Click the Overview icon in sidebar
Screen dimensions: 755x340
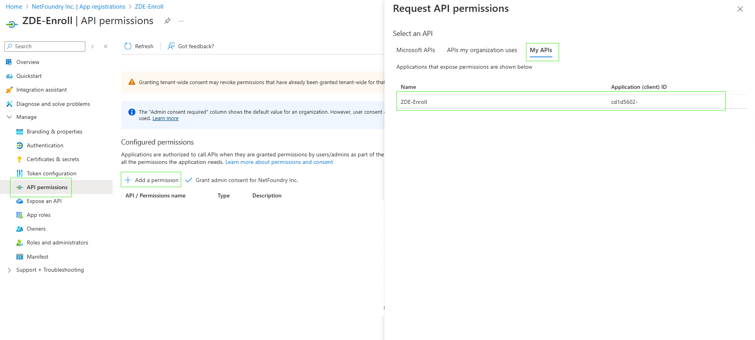coord(9,62)
